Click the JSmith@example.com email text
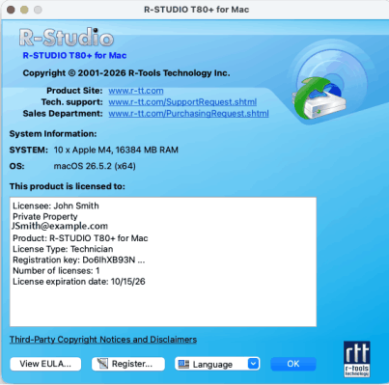389x385 pixels. [x=60, y=226]
